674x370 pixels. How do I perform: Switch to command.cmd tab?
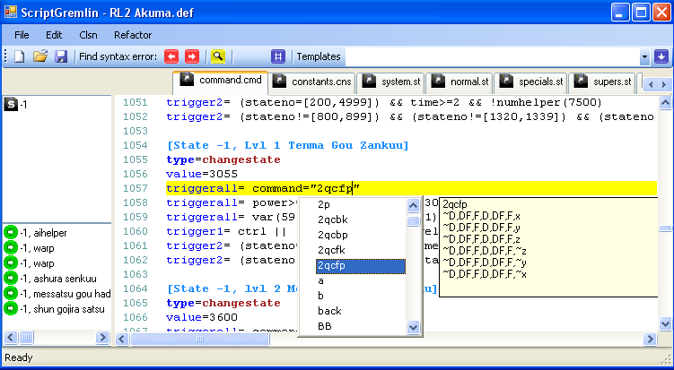pos(221,82)
